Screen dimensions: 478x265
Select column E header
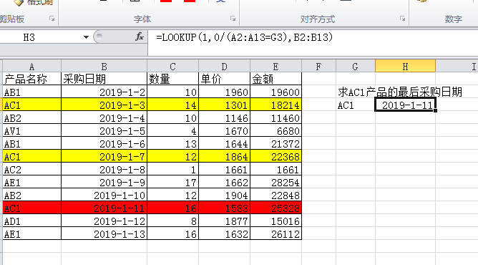[275, 67]
